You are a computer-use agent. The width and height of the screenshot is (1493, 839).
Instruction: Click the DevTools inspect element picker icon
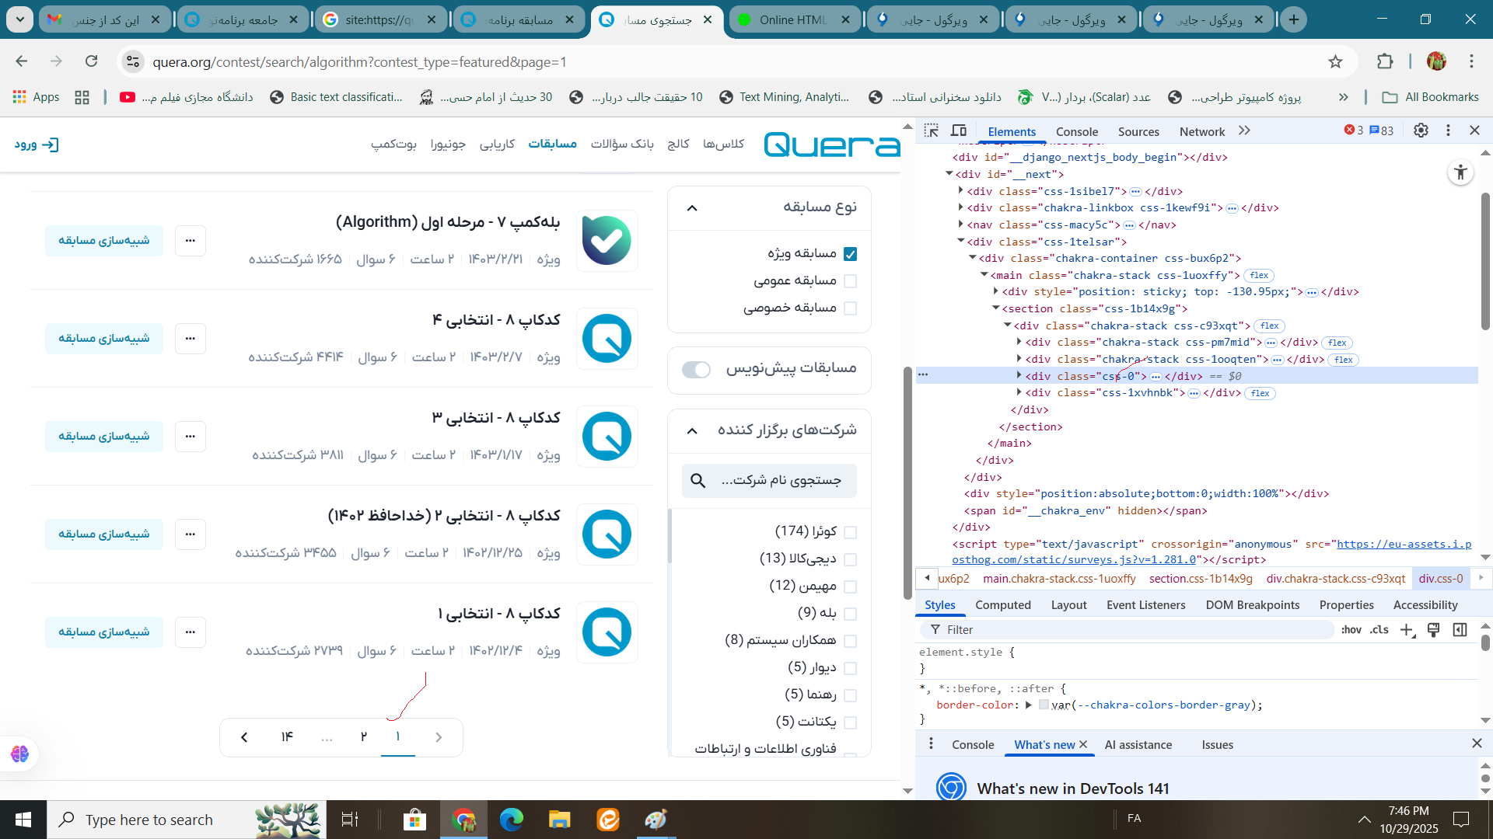point(931,131)
